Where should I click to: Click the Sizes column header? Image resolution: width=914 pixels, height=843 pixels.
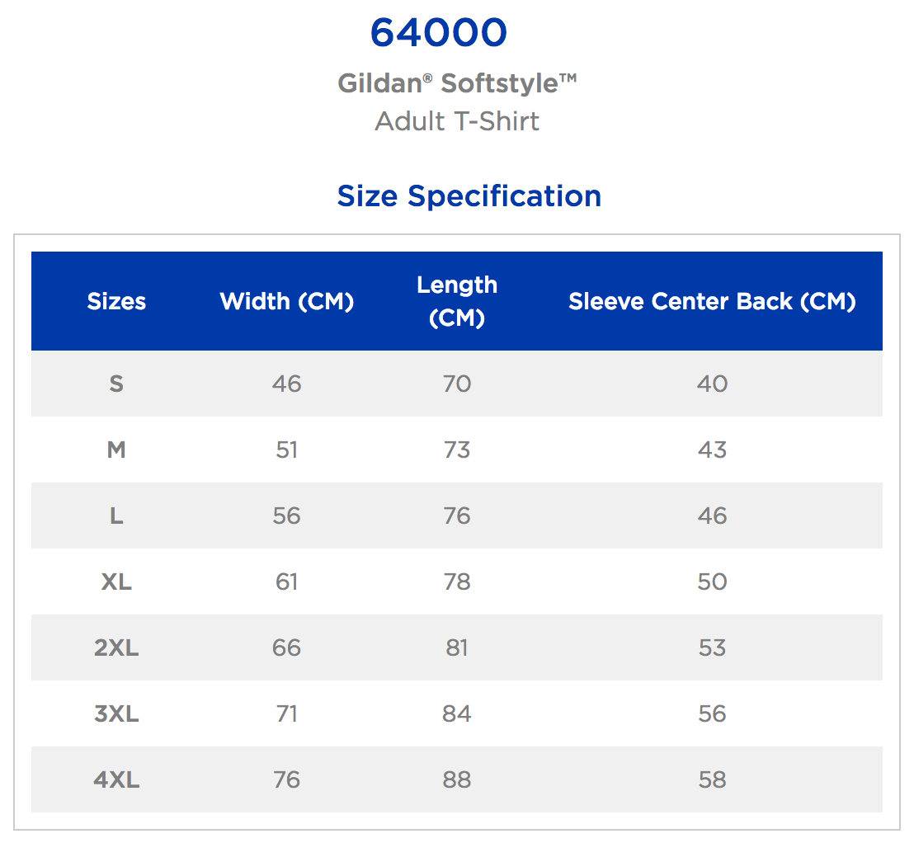(x=116, y=301)
